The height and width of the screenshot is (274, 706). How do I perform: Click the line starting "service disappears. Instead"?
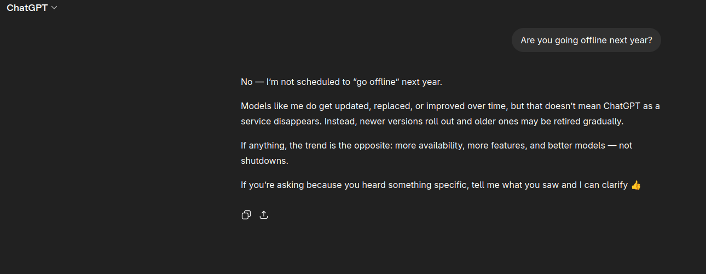(432, 121)
